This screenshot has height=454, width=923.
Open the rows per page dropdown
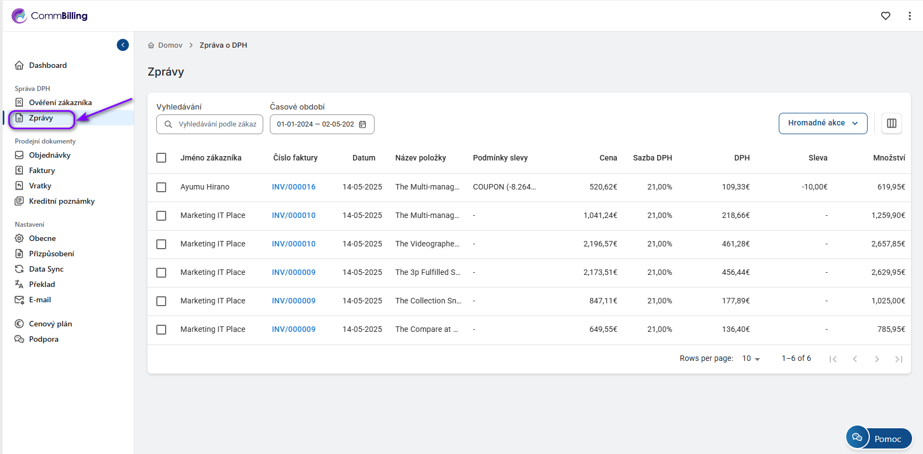click(751, 359)
